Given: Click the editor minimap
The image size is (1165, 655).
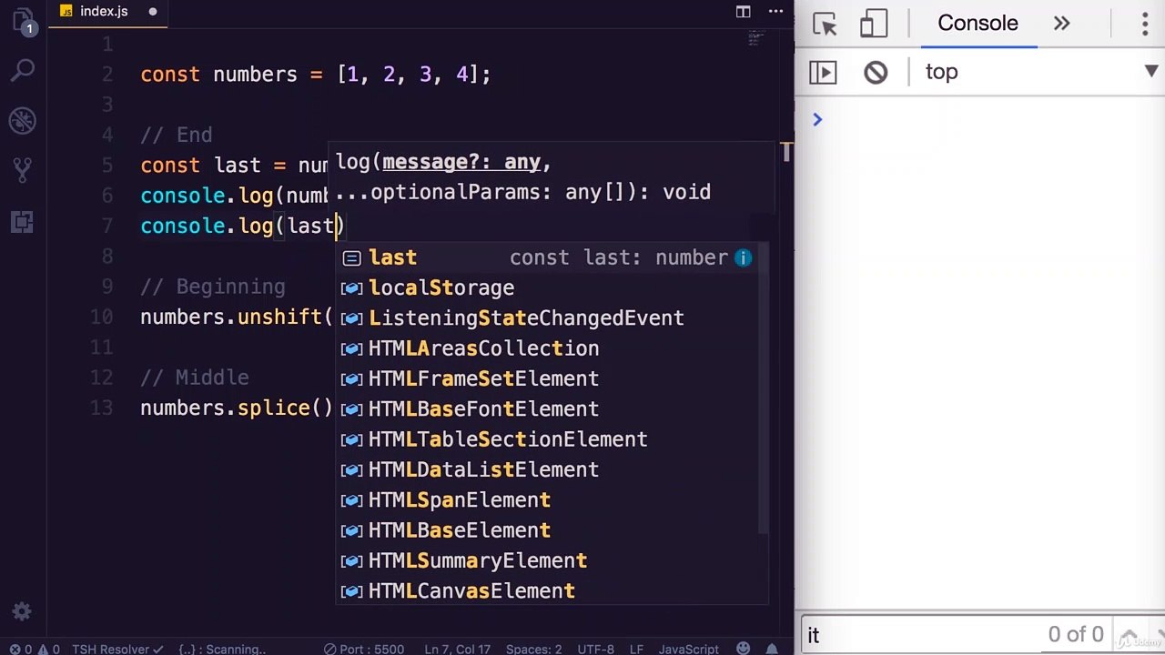Looking at the screenshot, I should coord(755,39).
